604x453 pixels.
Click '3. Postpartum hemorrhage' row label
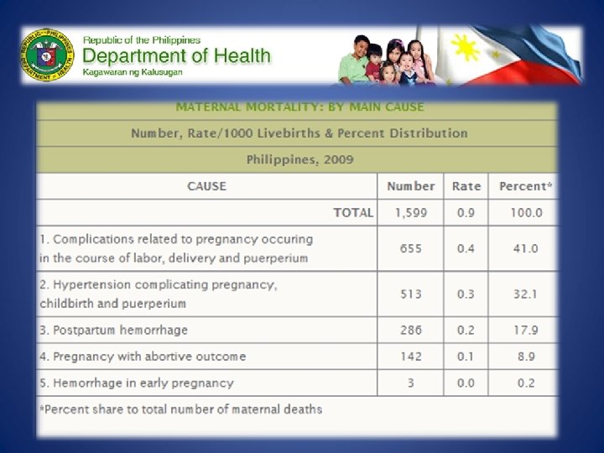point(113,331)
